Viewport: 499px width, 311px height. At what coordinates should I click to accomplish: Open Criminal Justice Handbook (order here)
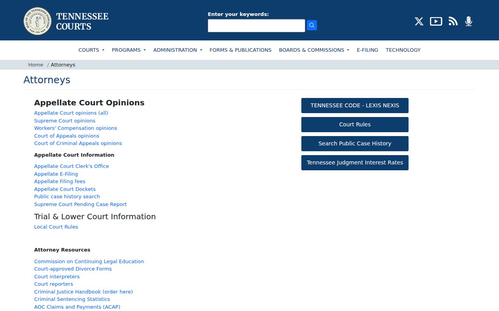coord(83,292)
